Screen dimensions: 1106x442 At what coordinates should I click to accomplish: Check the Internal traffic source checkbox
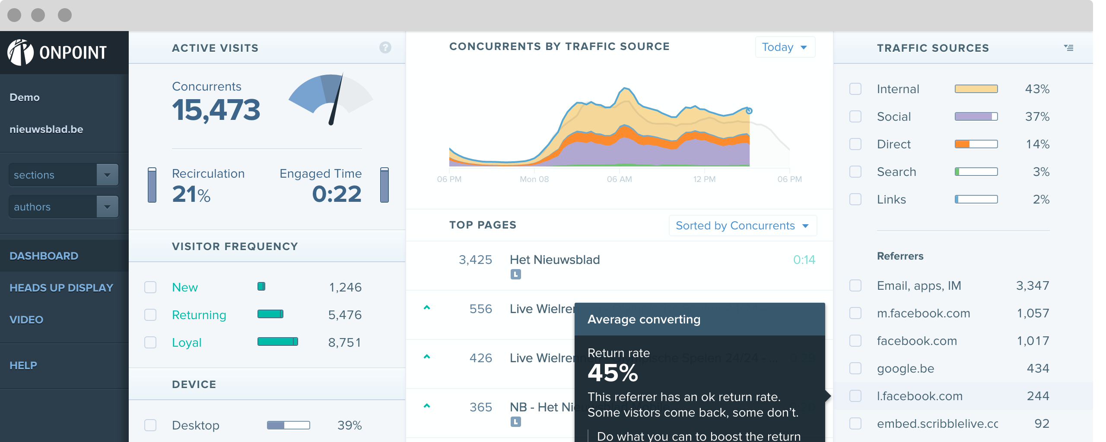855,89
